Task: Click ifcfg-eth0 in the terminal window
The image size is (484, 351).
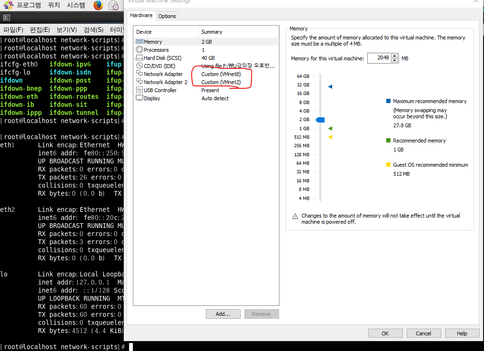Action: point(19,64)
